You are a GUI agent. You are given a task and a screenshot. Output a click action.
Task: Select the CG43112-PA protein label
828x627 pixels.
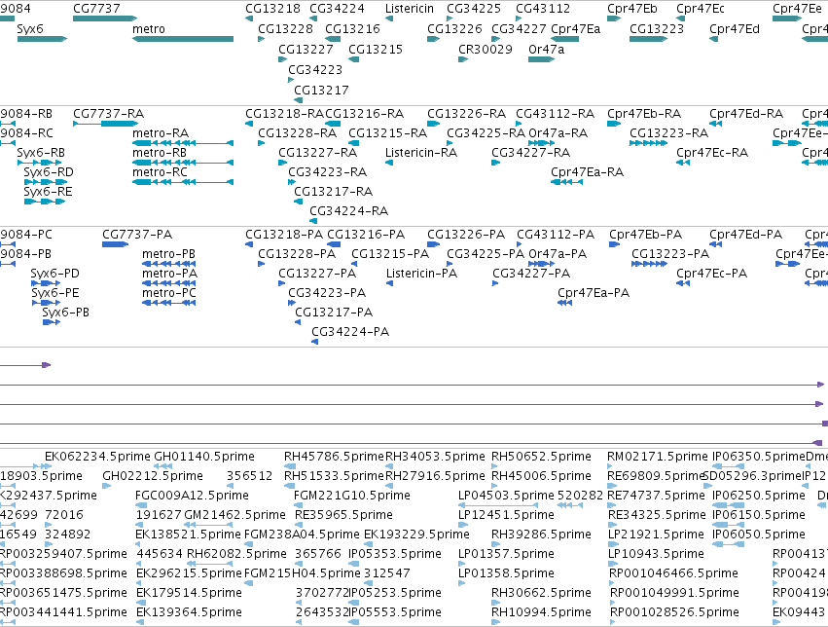click(x=556, y=235)
